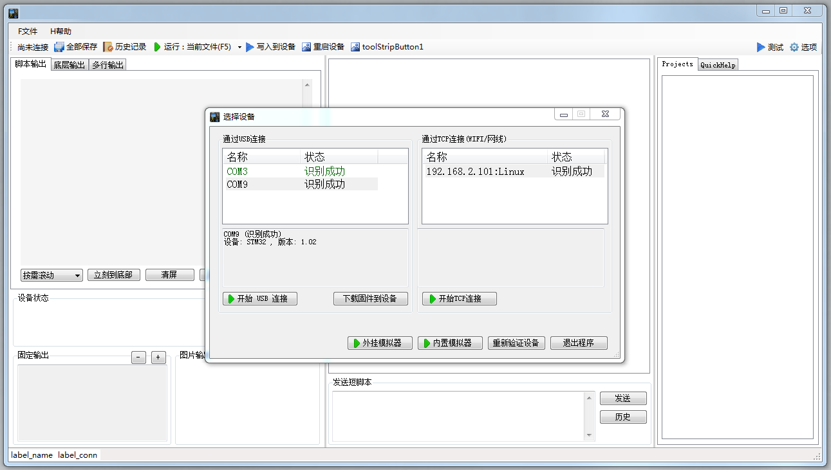This screenshot has width=831, height=470.
Task: Switch to the QuickHelp tab
Action: pyautogui.click(x=718, y=65)
